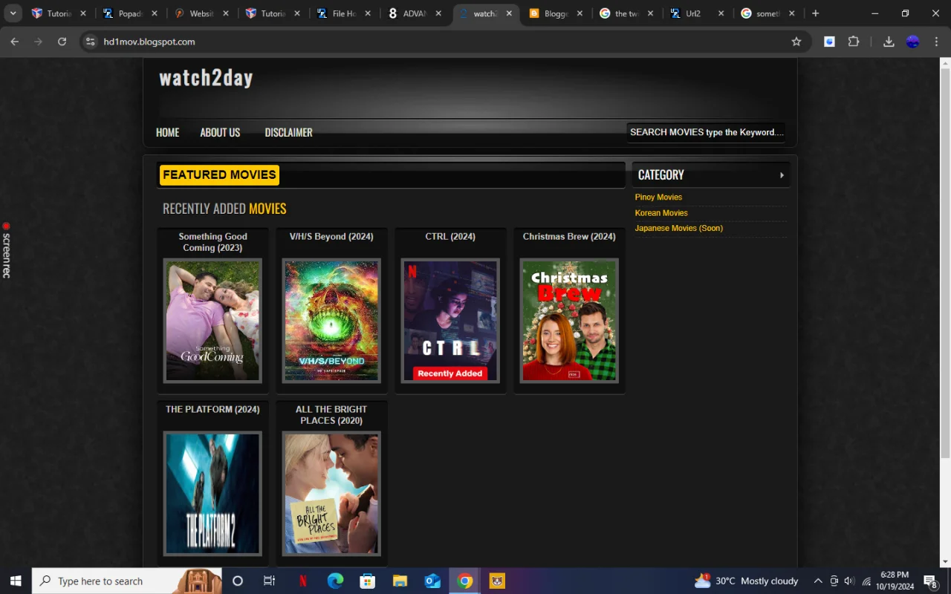Image resolution: width=951 pixels, height=594 pixels.
Task: Open the notification center icon
Action: click(930, 581)
